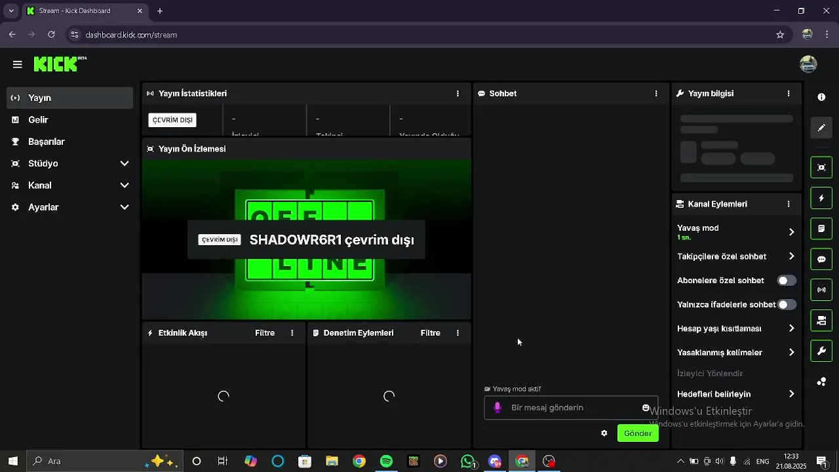Bookmark this page with star icon
Screen dimensions: 839x472
point(780,35)
